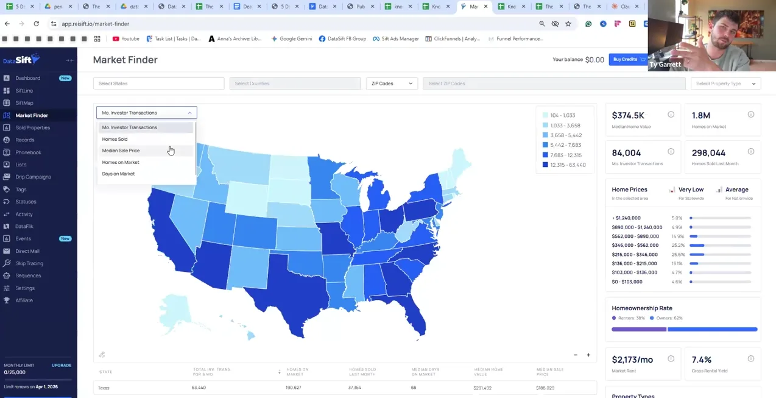Click info icon on Median Home Value card
The image size is (776, 398).
671,115
